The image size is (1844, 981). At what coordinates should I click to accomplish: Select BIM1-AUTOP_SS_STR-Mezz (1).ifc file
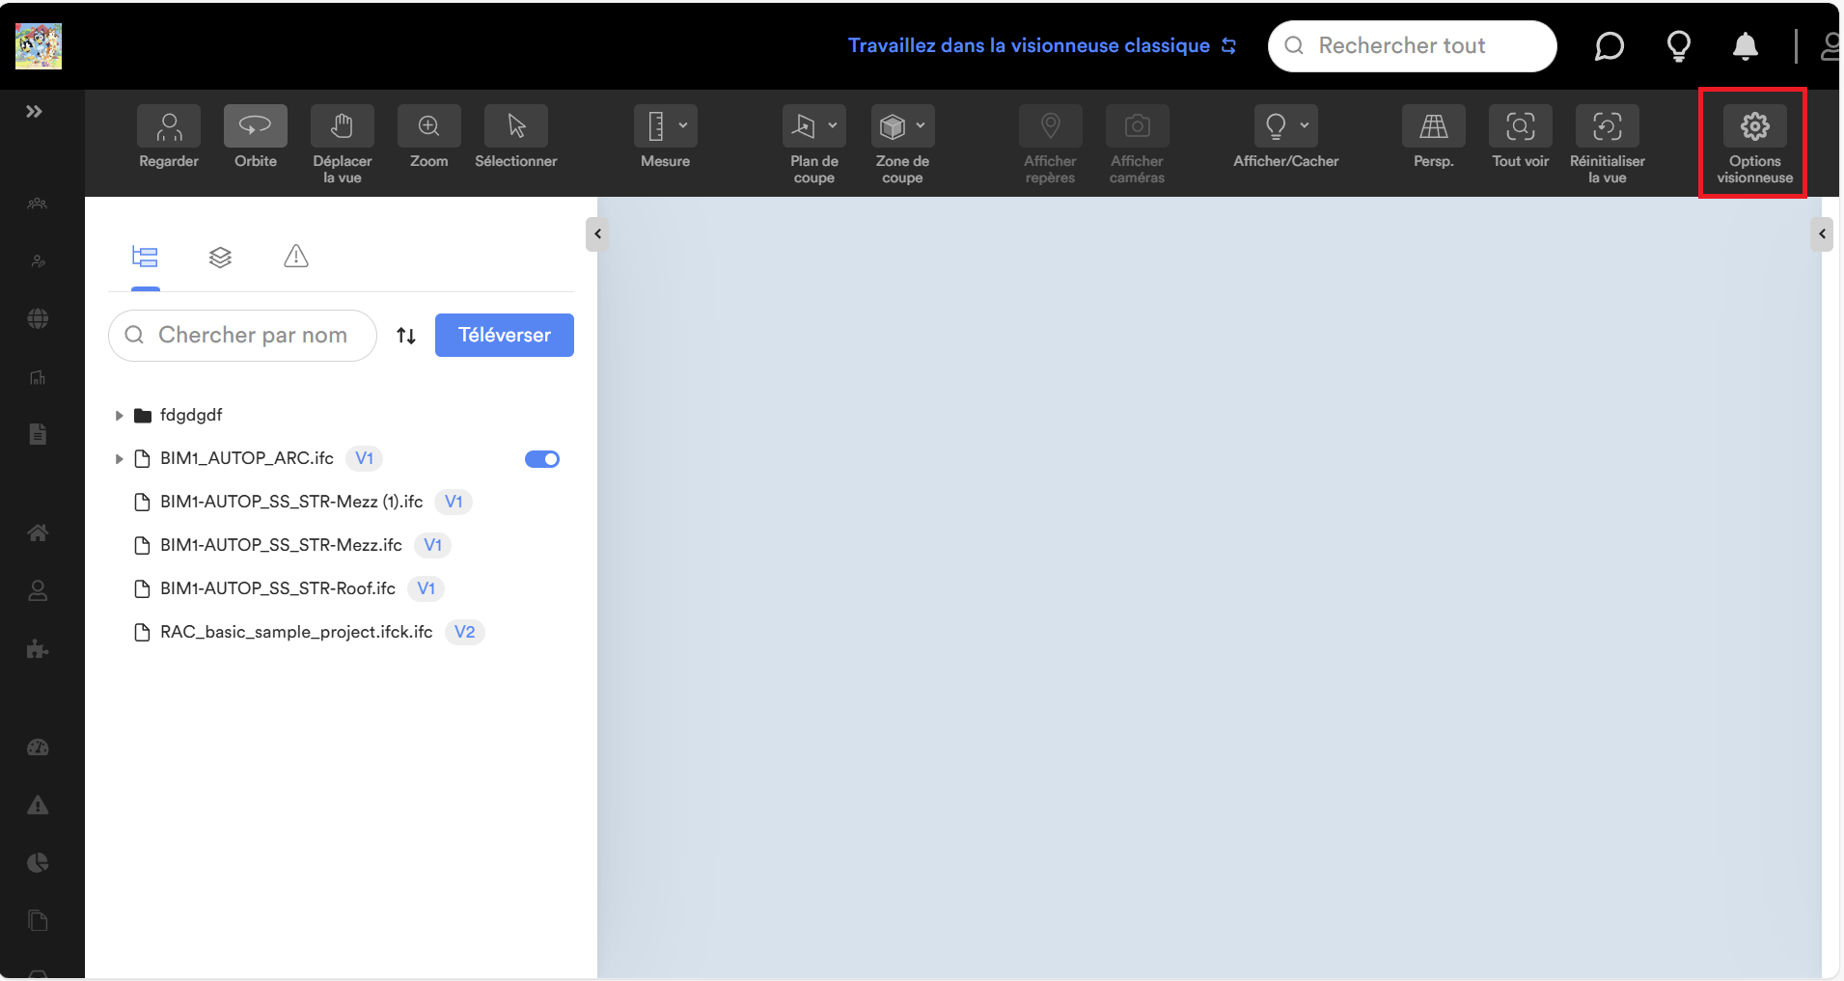(x=291, y=502)
